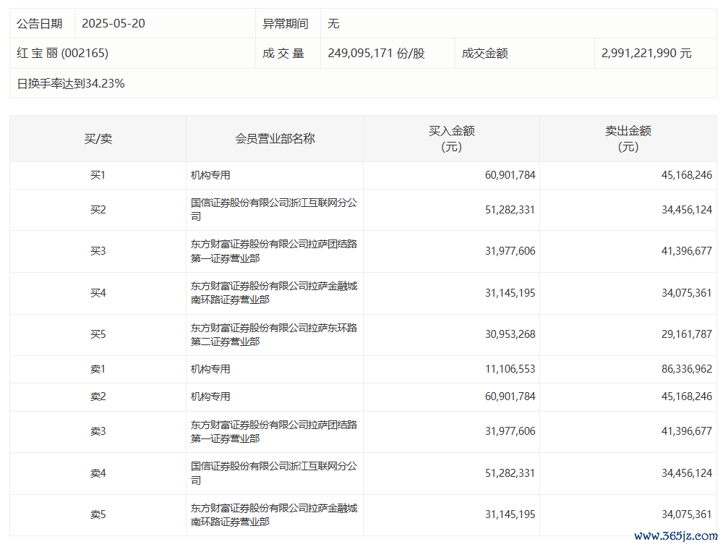Click buy amount 31,977,606 in 买3 row
This screenshot has width=723, height=547.
510,251
